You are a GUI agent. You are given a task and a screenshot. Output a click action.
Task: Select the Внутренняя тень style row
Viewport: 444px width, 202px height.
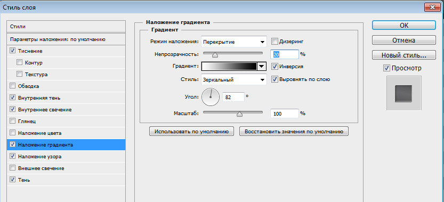click(66, 98)
